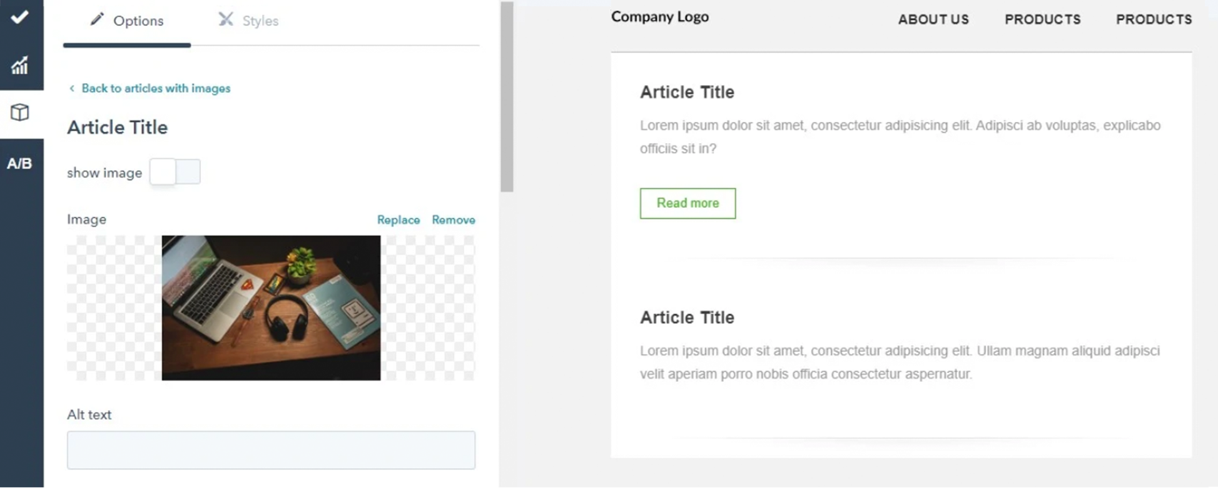Click the desk laptop image thumbnail
Screen dimensions: 1218x488
[x=271, y=308]
